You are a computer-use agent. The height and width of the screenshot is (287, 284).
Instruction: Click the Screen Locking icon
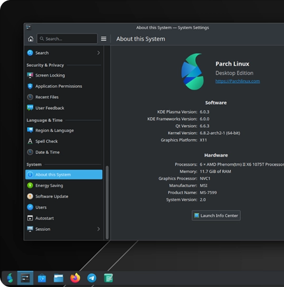click(x=30, y=75)
